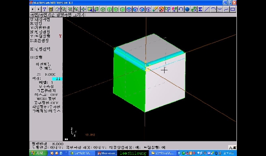The image size is (266, 156).
Task: Select the Create Line tool icon
Action: point(207,9)
